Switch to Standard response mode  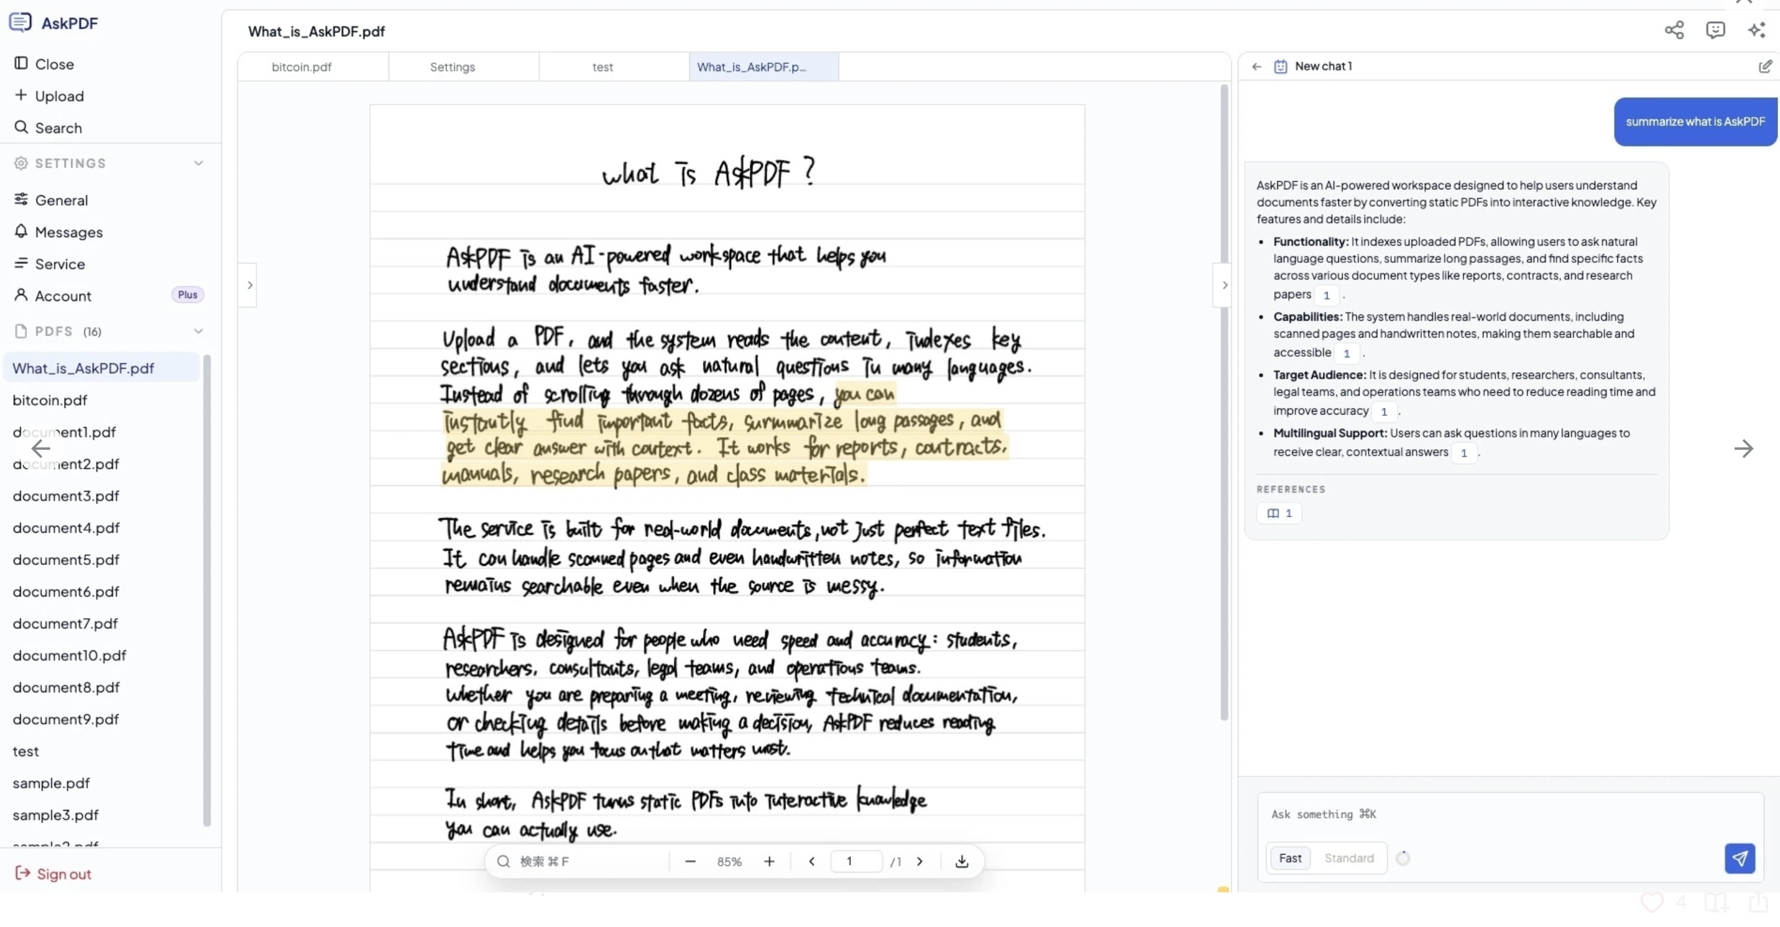pyautogui.click(x=1349, y=858)
